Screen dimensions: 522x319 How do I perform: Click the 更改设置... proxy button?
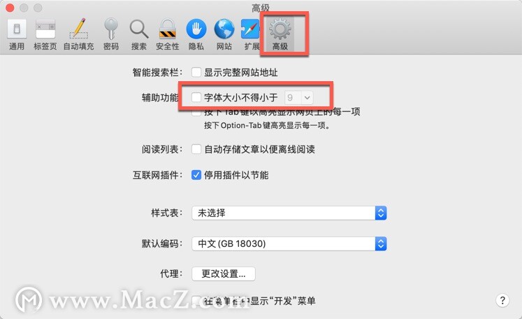click(224, 274)
